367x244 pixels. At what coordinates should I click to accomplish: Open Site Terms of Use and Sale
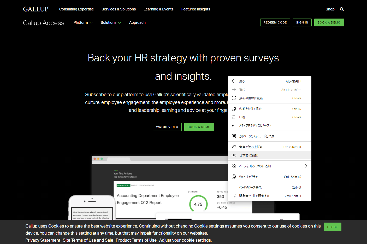pos(88,240)
